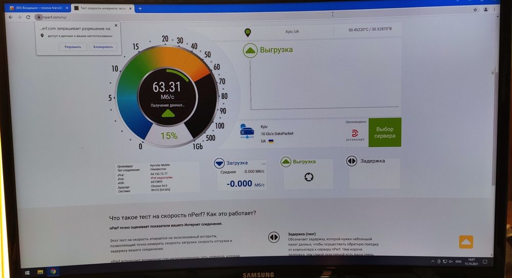The image size is (512, 278).
Task: Click Блокировать in the permission popup
Action: [x=103, y=47]
